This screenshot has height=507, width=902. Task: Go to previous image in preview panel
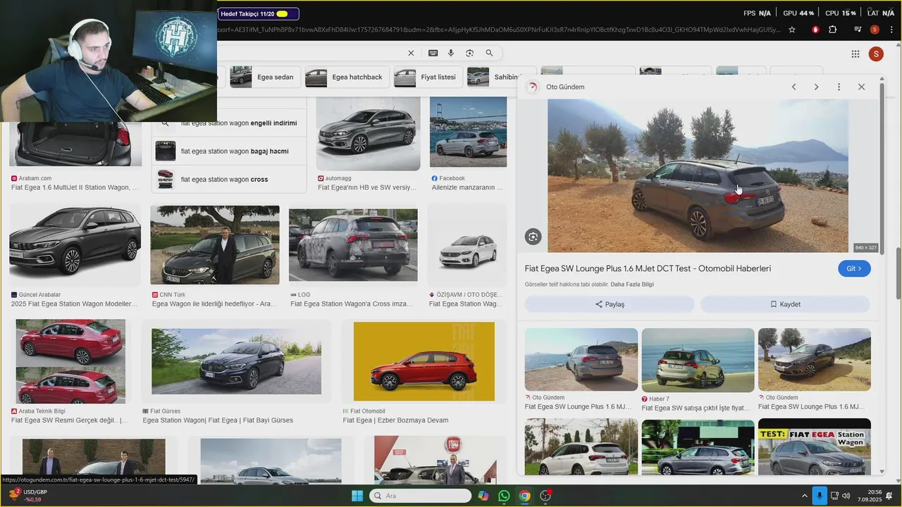794,87
